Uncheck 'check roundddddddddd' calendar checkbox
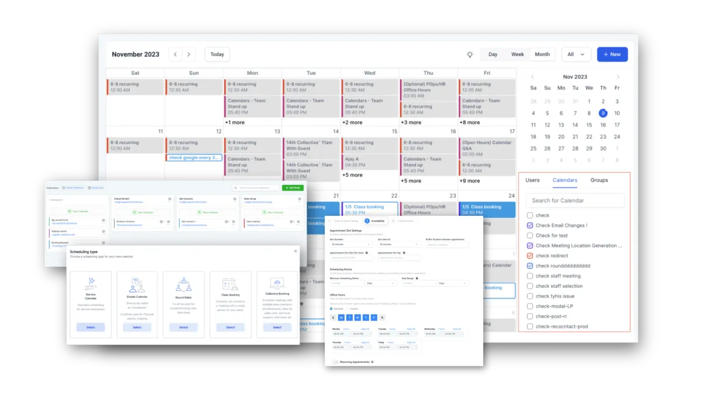 point(530,266)
